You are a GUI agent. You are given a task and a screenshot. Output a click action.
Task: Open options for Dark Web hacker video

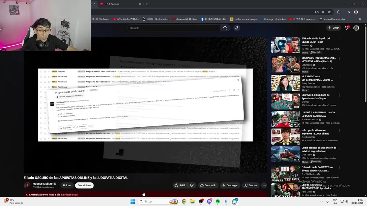click(x=339, y=168)
